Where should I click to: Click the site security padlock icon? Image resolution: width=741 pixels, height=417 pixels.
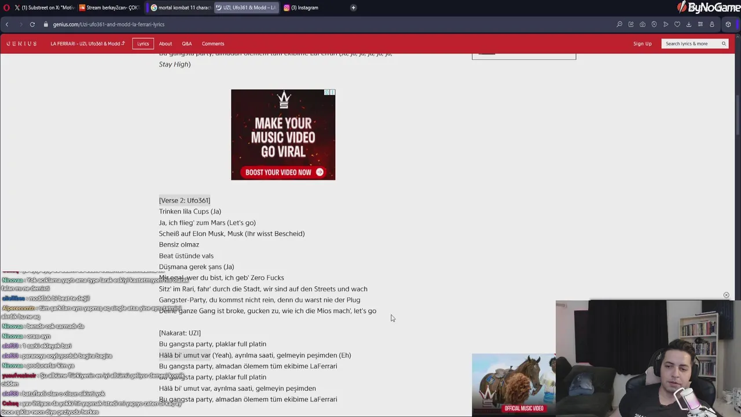[46, 24]
